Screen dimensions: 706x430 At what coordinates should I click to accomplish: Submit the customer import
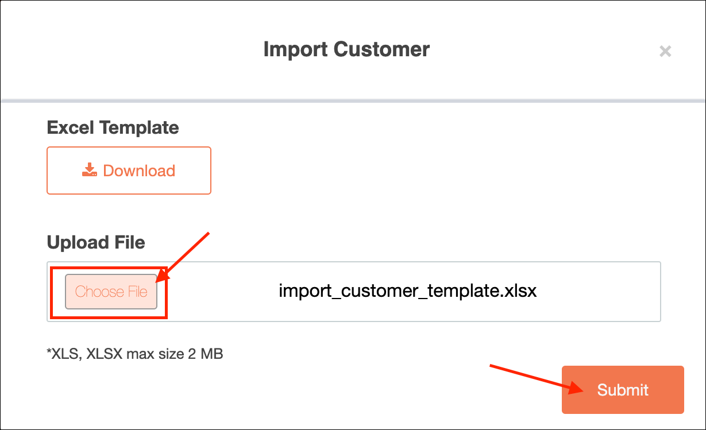coord(623,390)
